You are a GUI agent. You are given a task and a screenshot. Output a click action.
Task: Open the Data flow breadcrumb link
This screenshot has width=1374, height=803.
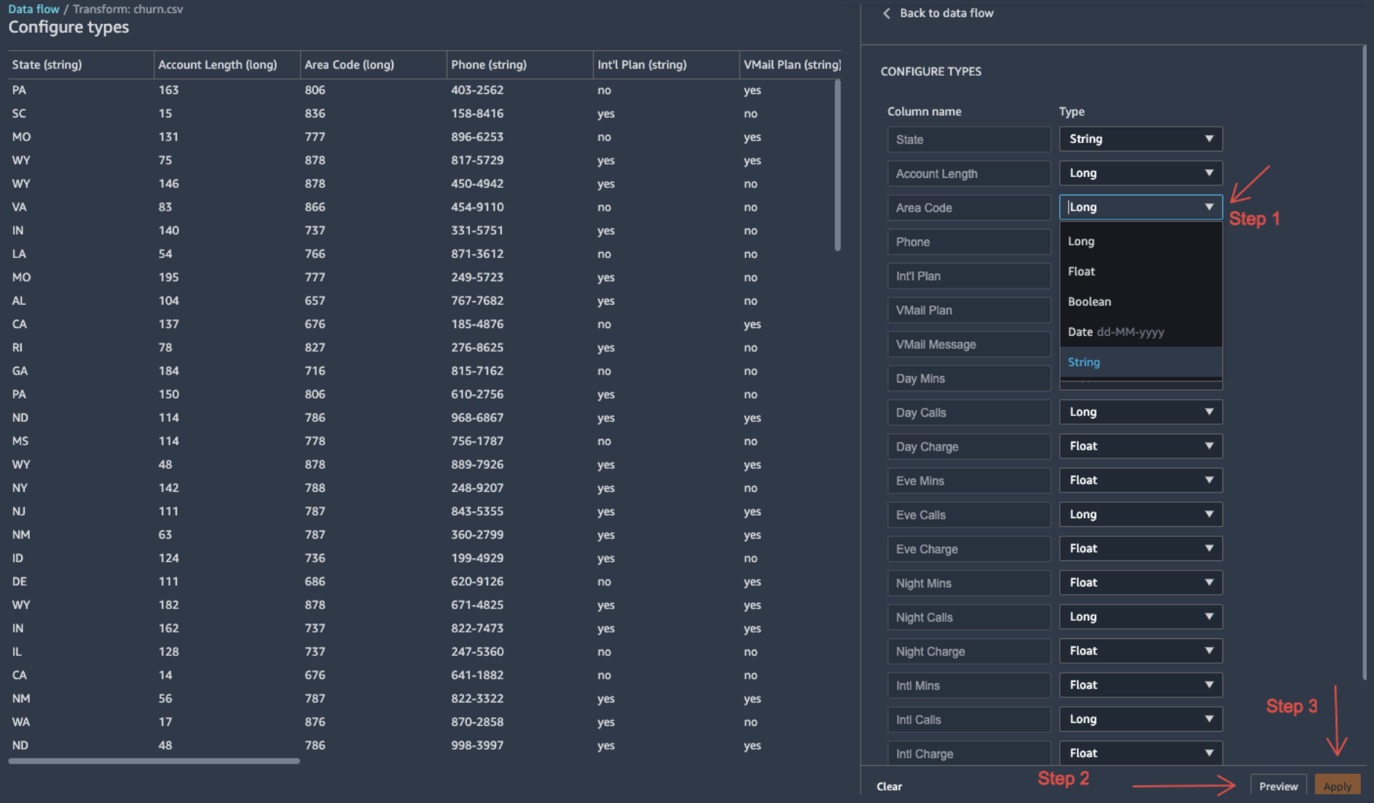(34, 9)
